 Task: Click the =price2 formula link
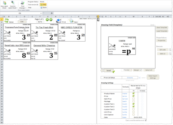coord(125,99)
